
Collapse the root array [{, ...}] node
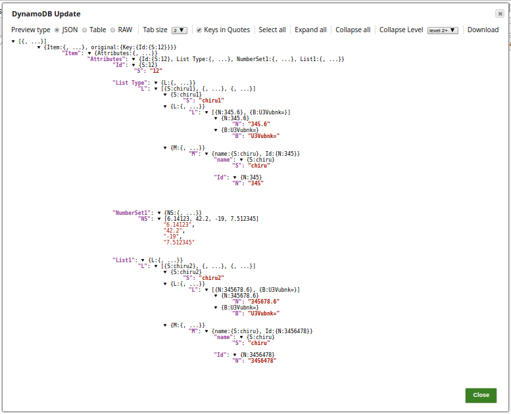(13, 41)
